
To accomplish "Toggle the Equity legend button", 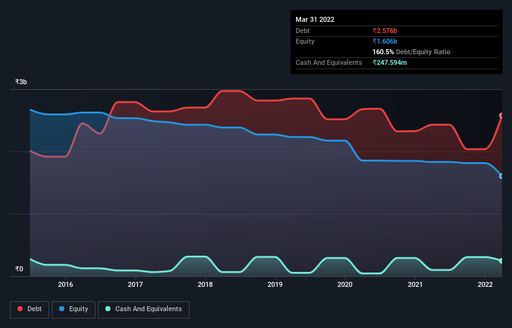I will [74, 309].
